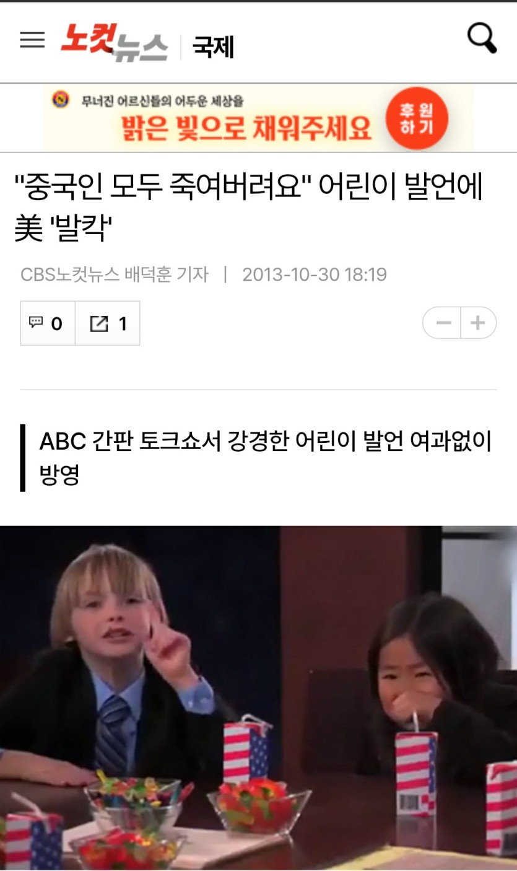Image resolution: width=517 pixels, height=871 pixels.
Task: Share the article via share icon
Action: click(99, 323)
